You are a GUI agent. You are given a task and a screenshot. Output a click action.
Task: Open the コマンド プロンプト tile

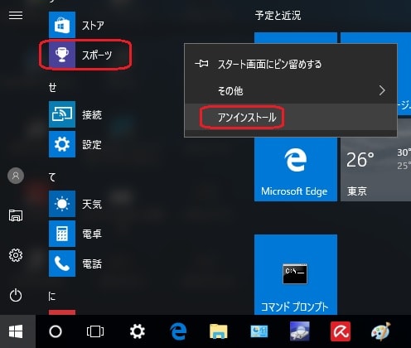click(296, 274)
